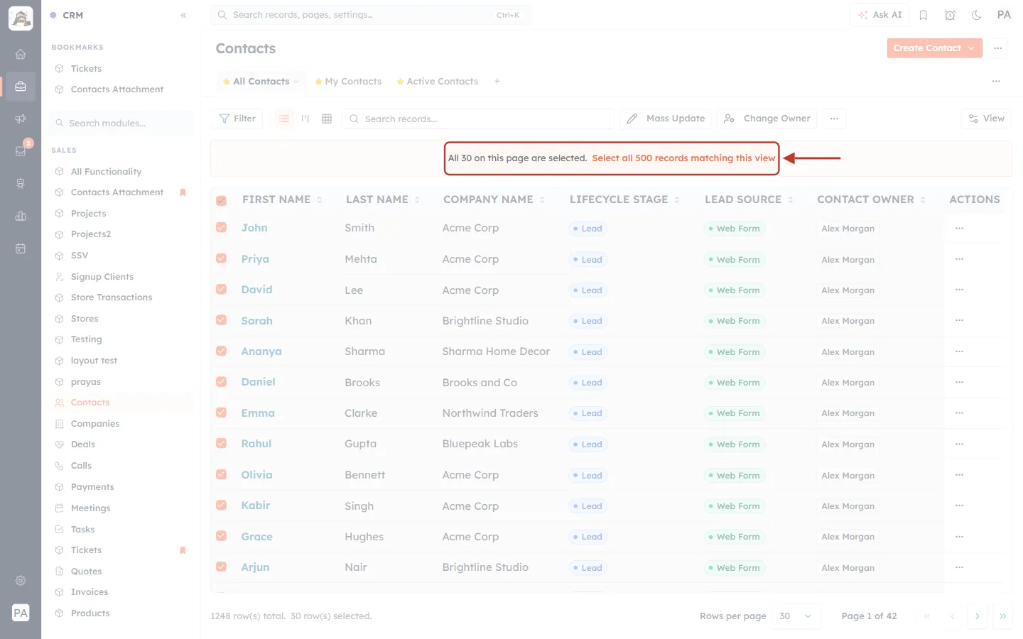Screen dimensions: 1023x639
Task: Jump to the last page arrow
Action: 1003,616
